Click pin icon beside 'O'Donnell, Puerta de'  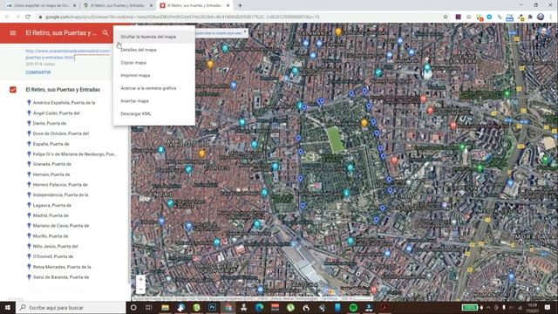[x=29, y=256]
